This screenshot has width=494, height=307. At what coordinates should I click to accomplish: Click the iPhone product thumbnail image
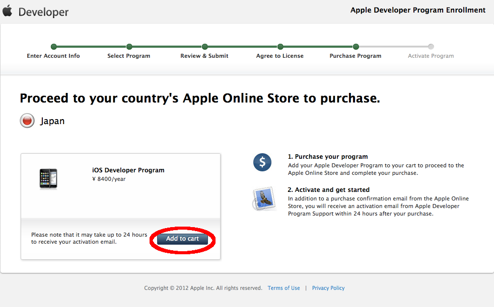coord(48,179)
